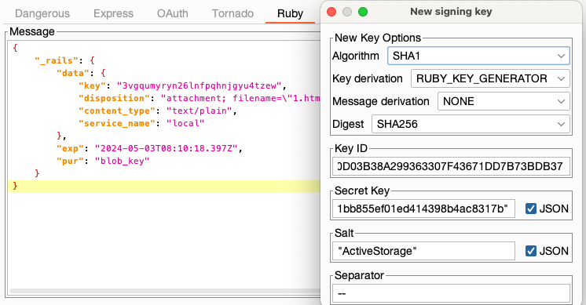Click the Separator field containing --
Image resolution: width=586 pixels, height=305 pixels.
(451, 293)
